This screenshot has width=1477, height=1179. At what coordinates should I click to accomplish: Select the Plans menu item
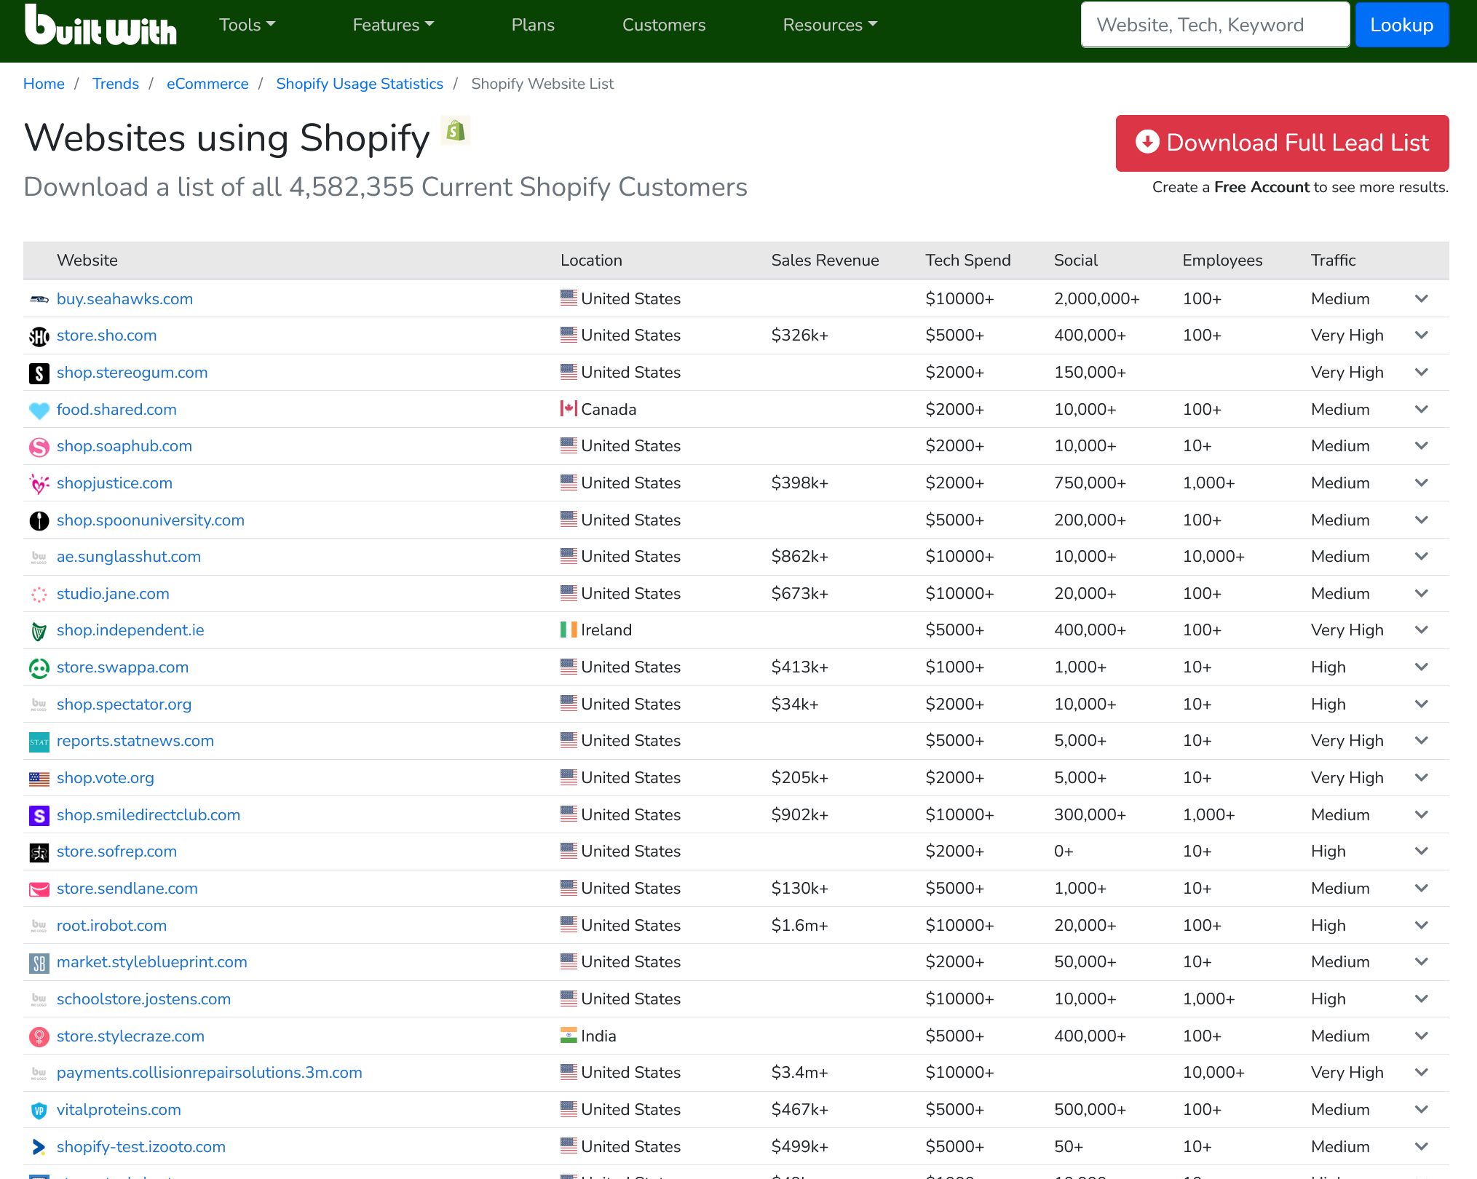tap(532, 25)
